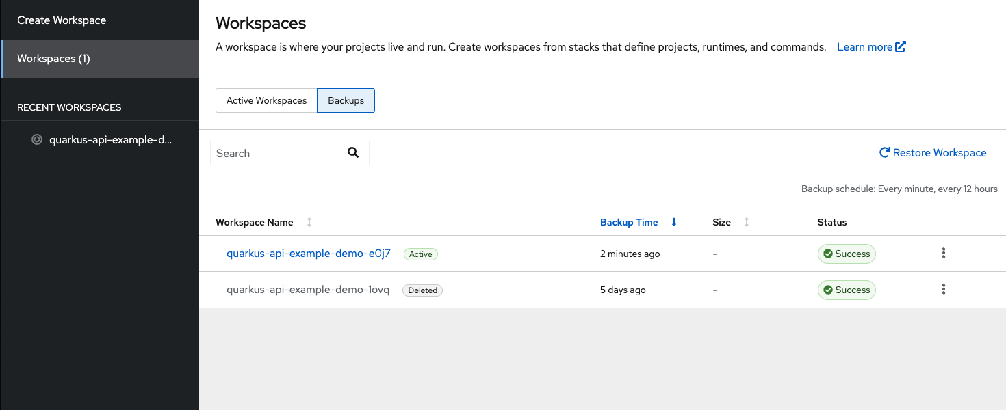The image size is (1006, 410).
Task: Switch to the Active Workspaces tab
Action: click(x=266, y=100)
